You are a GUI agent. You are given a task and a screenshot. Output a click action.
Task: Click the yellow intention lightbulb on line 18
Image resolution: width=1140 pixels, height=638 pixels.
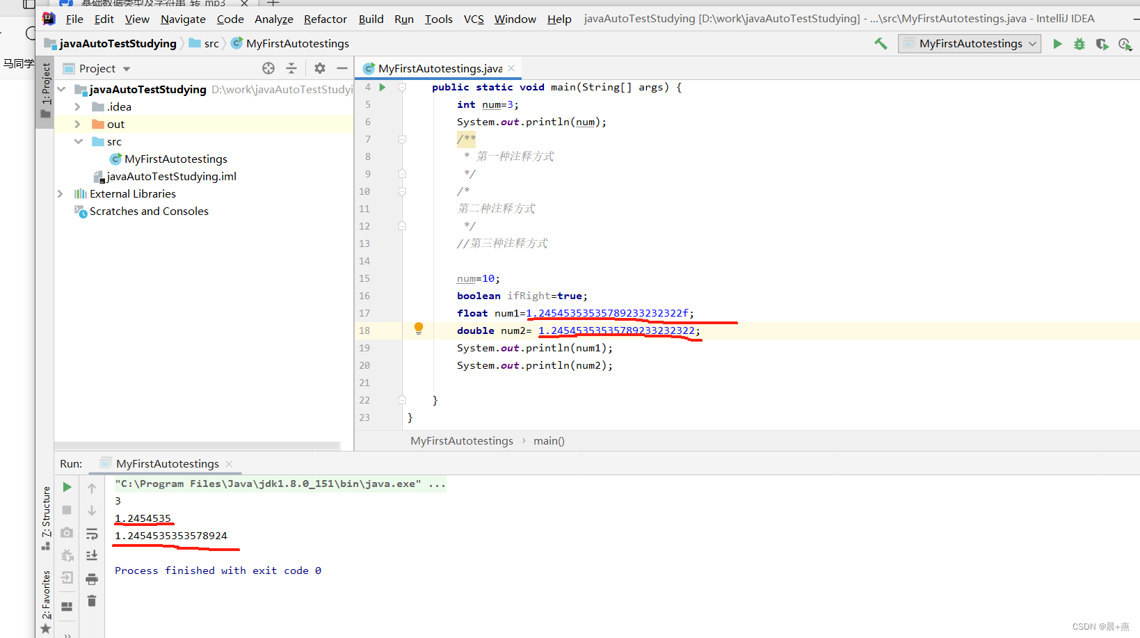tap(419, 328)
